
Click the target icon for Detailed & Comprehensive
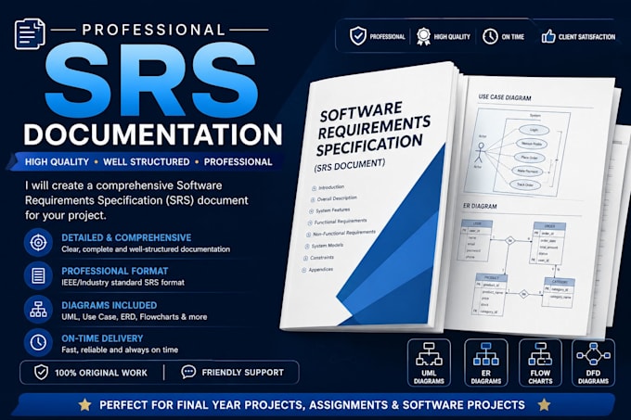(x=38, y=243)
